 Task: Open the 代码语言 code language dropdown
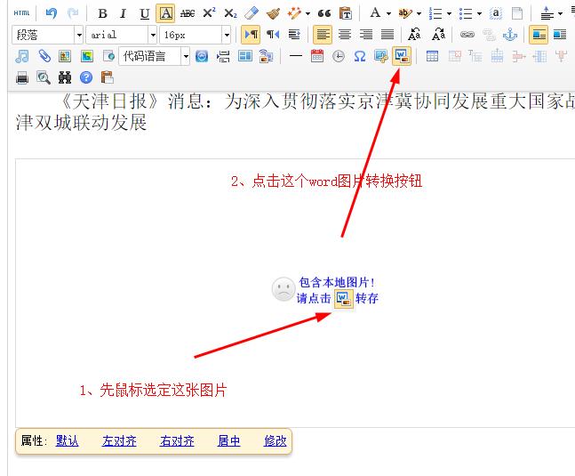pos(155,56)
